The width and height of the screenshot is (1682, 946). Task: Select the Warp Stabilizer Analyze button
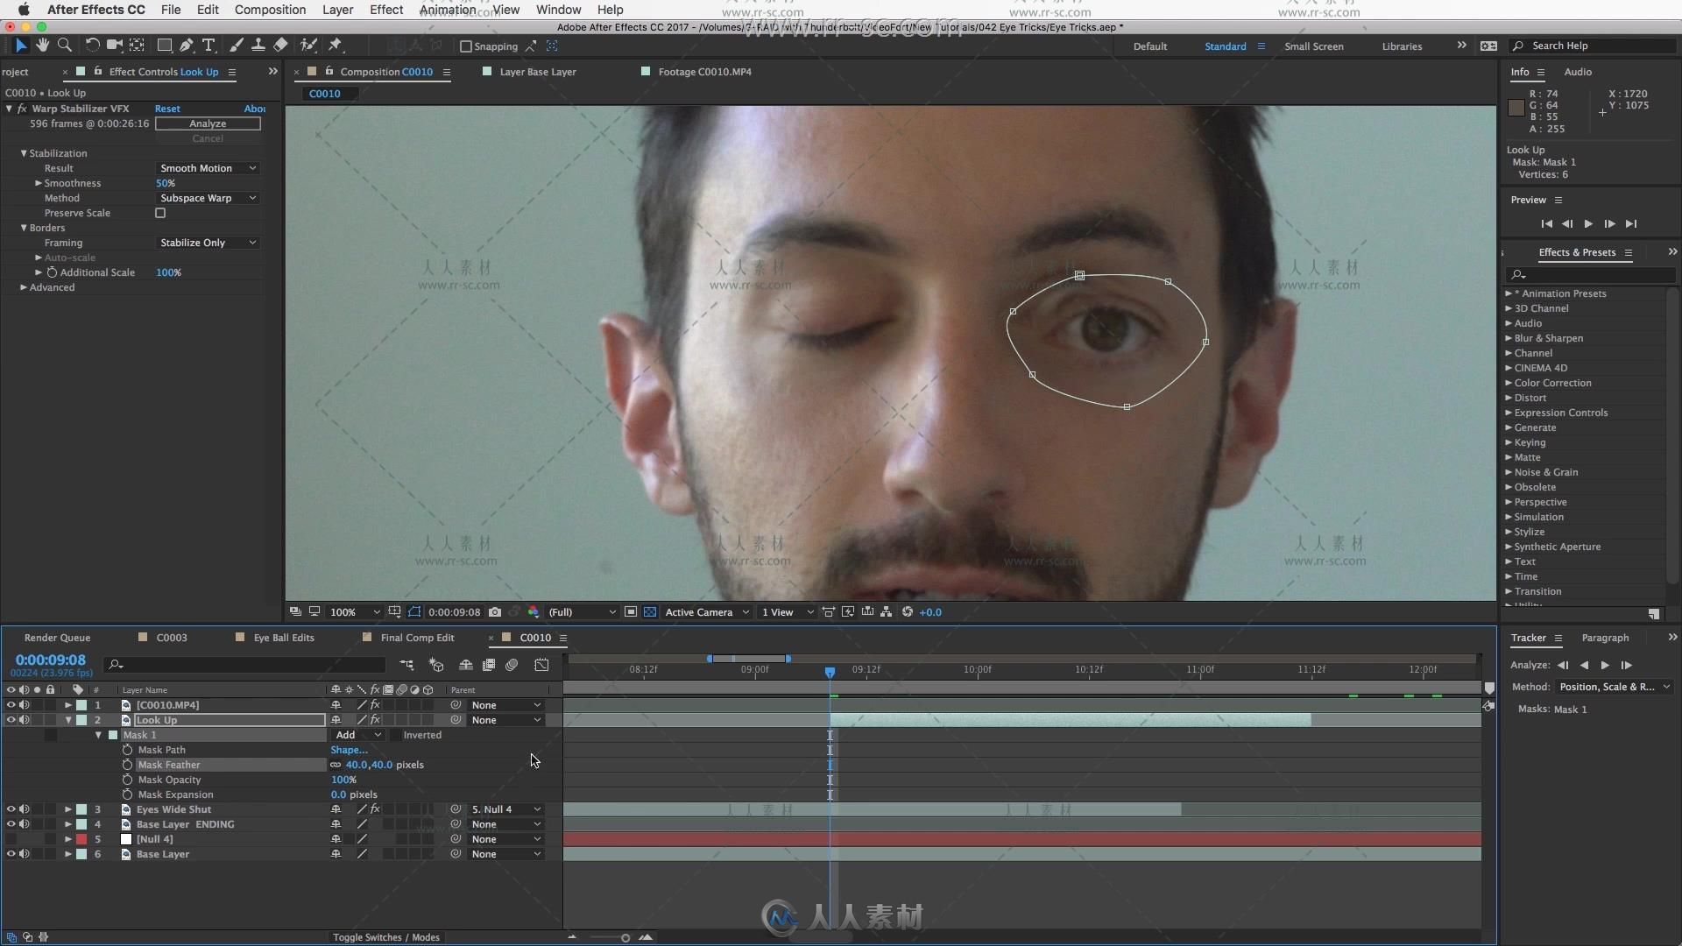207,124
